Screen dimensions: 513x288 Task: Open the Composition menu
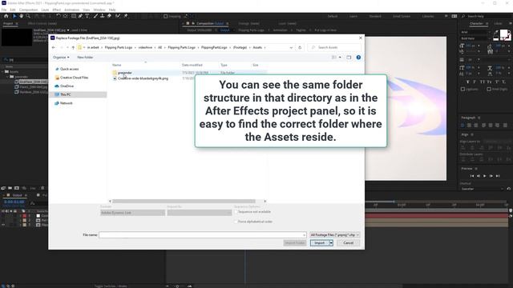(x=29, y=10)
